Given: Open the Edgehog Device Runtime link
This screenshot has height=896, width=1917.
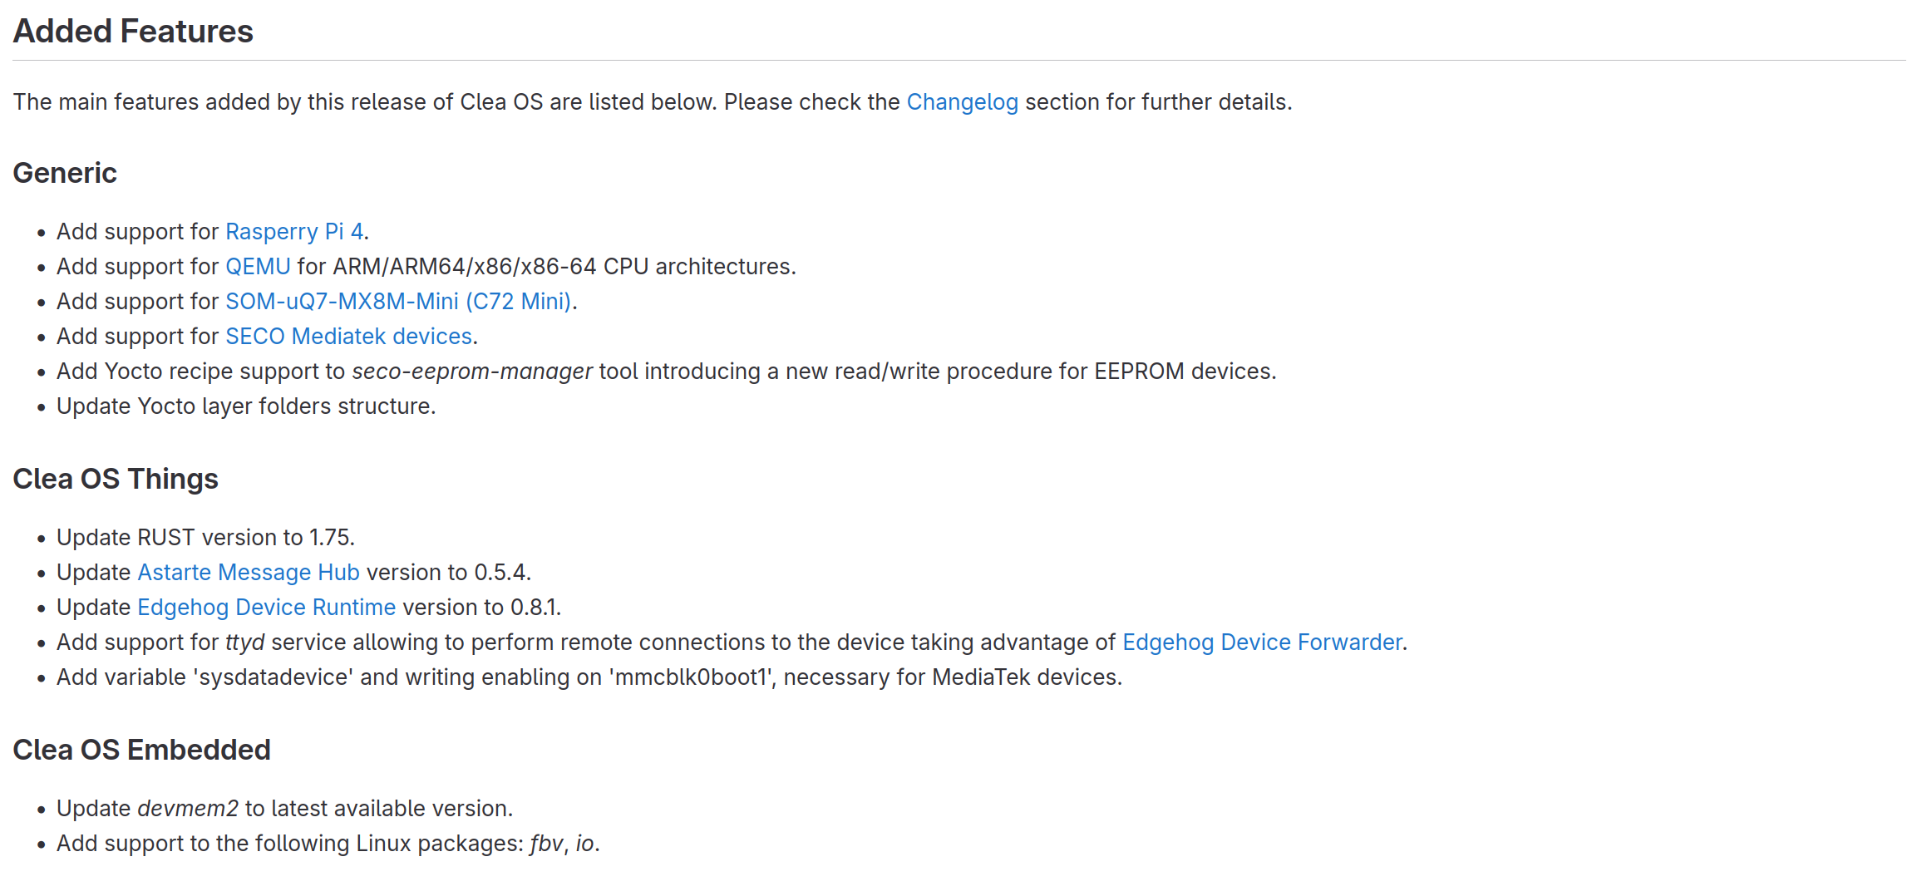Looking at the screenshot, I should point(266,608).
